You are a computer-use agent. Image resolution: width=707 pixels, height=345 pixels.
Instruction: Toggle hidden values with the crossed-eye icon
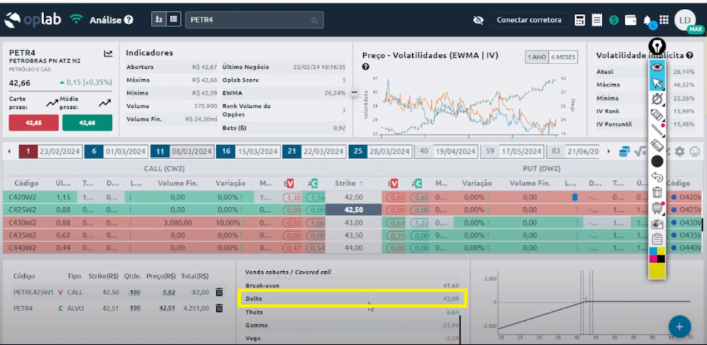click(477, 20)
